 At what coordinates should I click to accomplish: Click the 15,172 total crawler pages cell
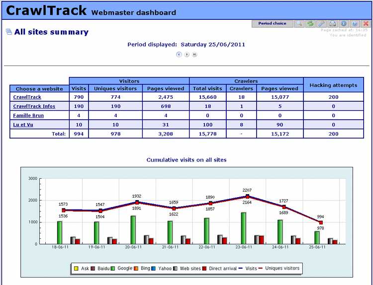coord(280,134)
